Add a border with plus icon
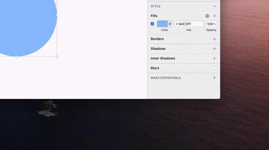Screen dimensions: 269x150 click(214, 39)
